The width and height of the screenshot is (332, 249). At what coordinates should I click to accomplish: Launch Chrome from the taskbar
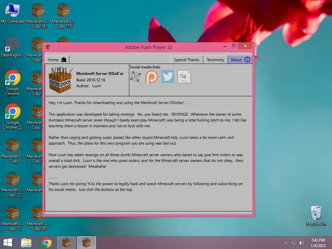point(46,243)
